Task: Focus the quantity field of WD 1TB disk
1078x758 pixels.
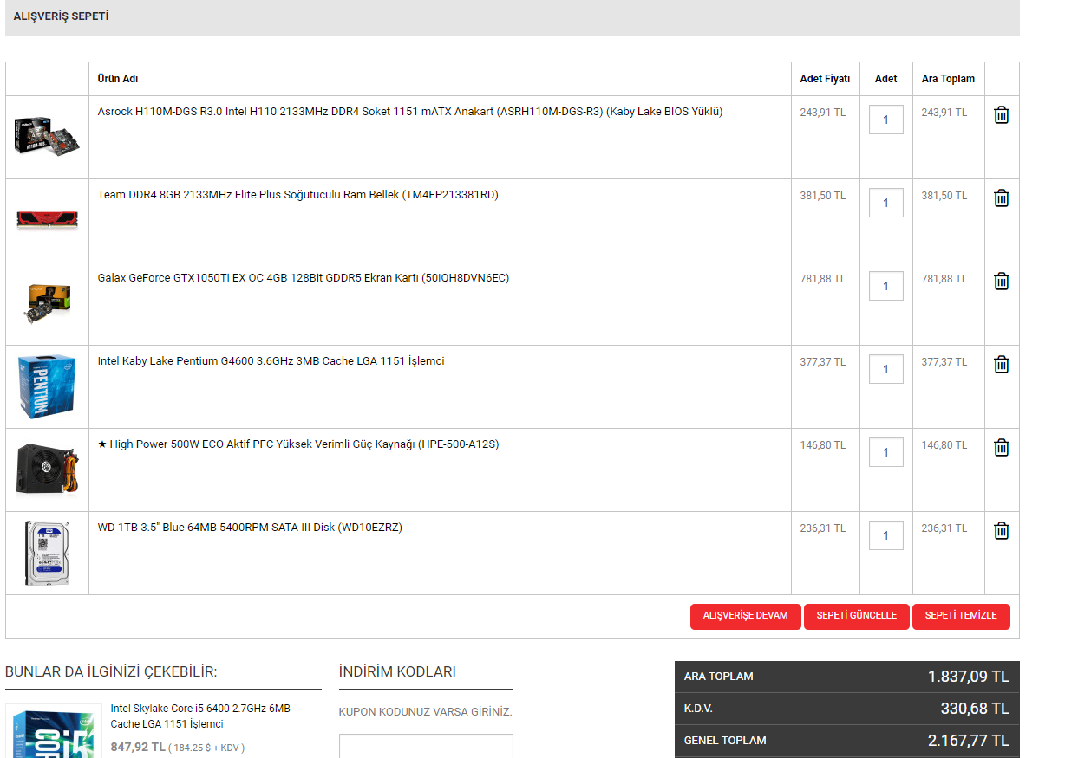Action: pos(885,536)
